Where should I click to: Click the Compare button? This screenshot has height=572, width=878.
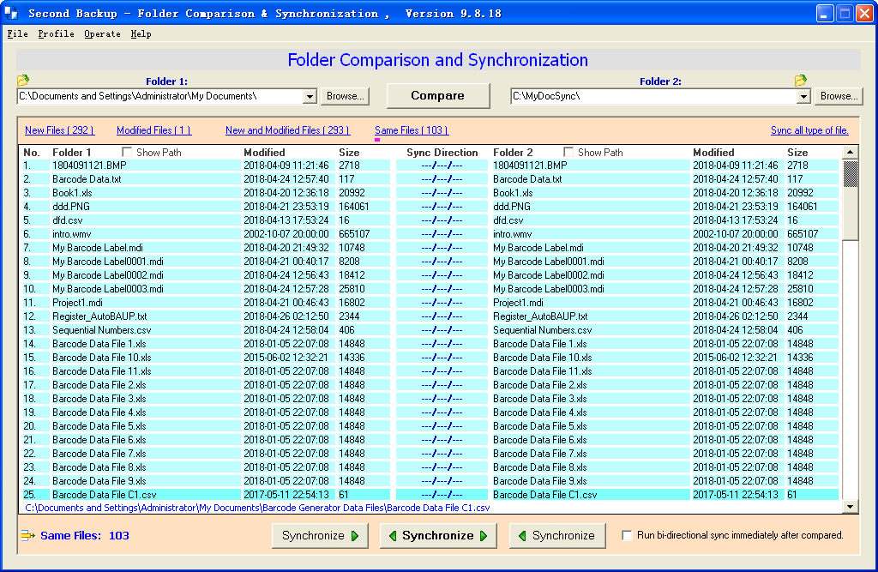[x=438, y=96]
